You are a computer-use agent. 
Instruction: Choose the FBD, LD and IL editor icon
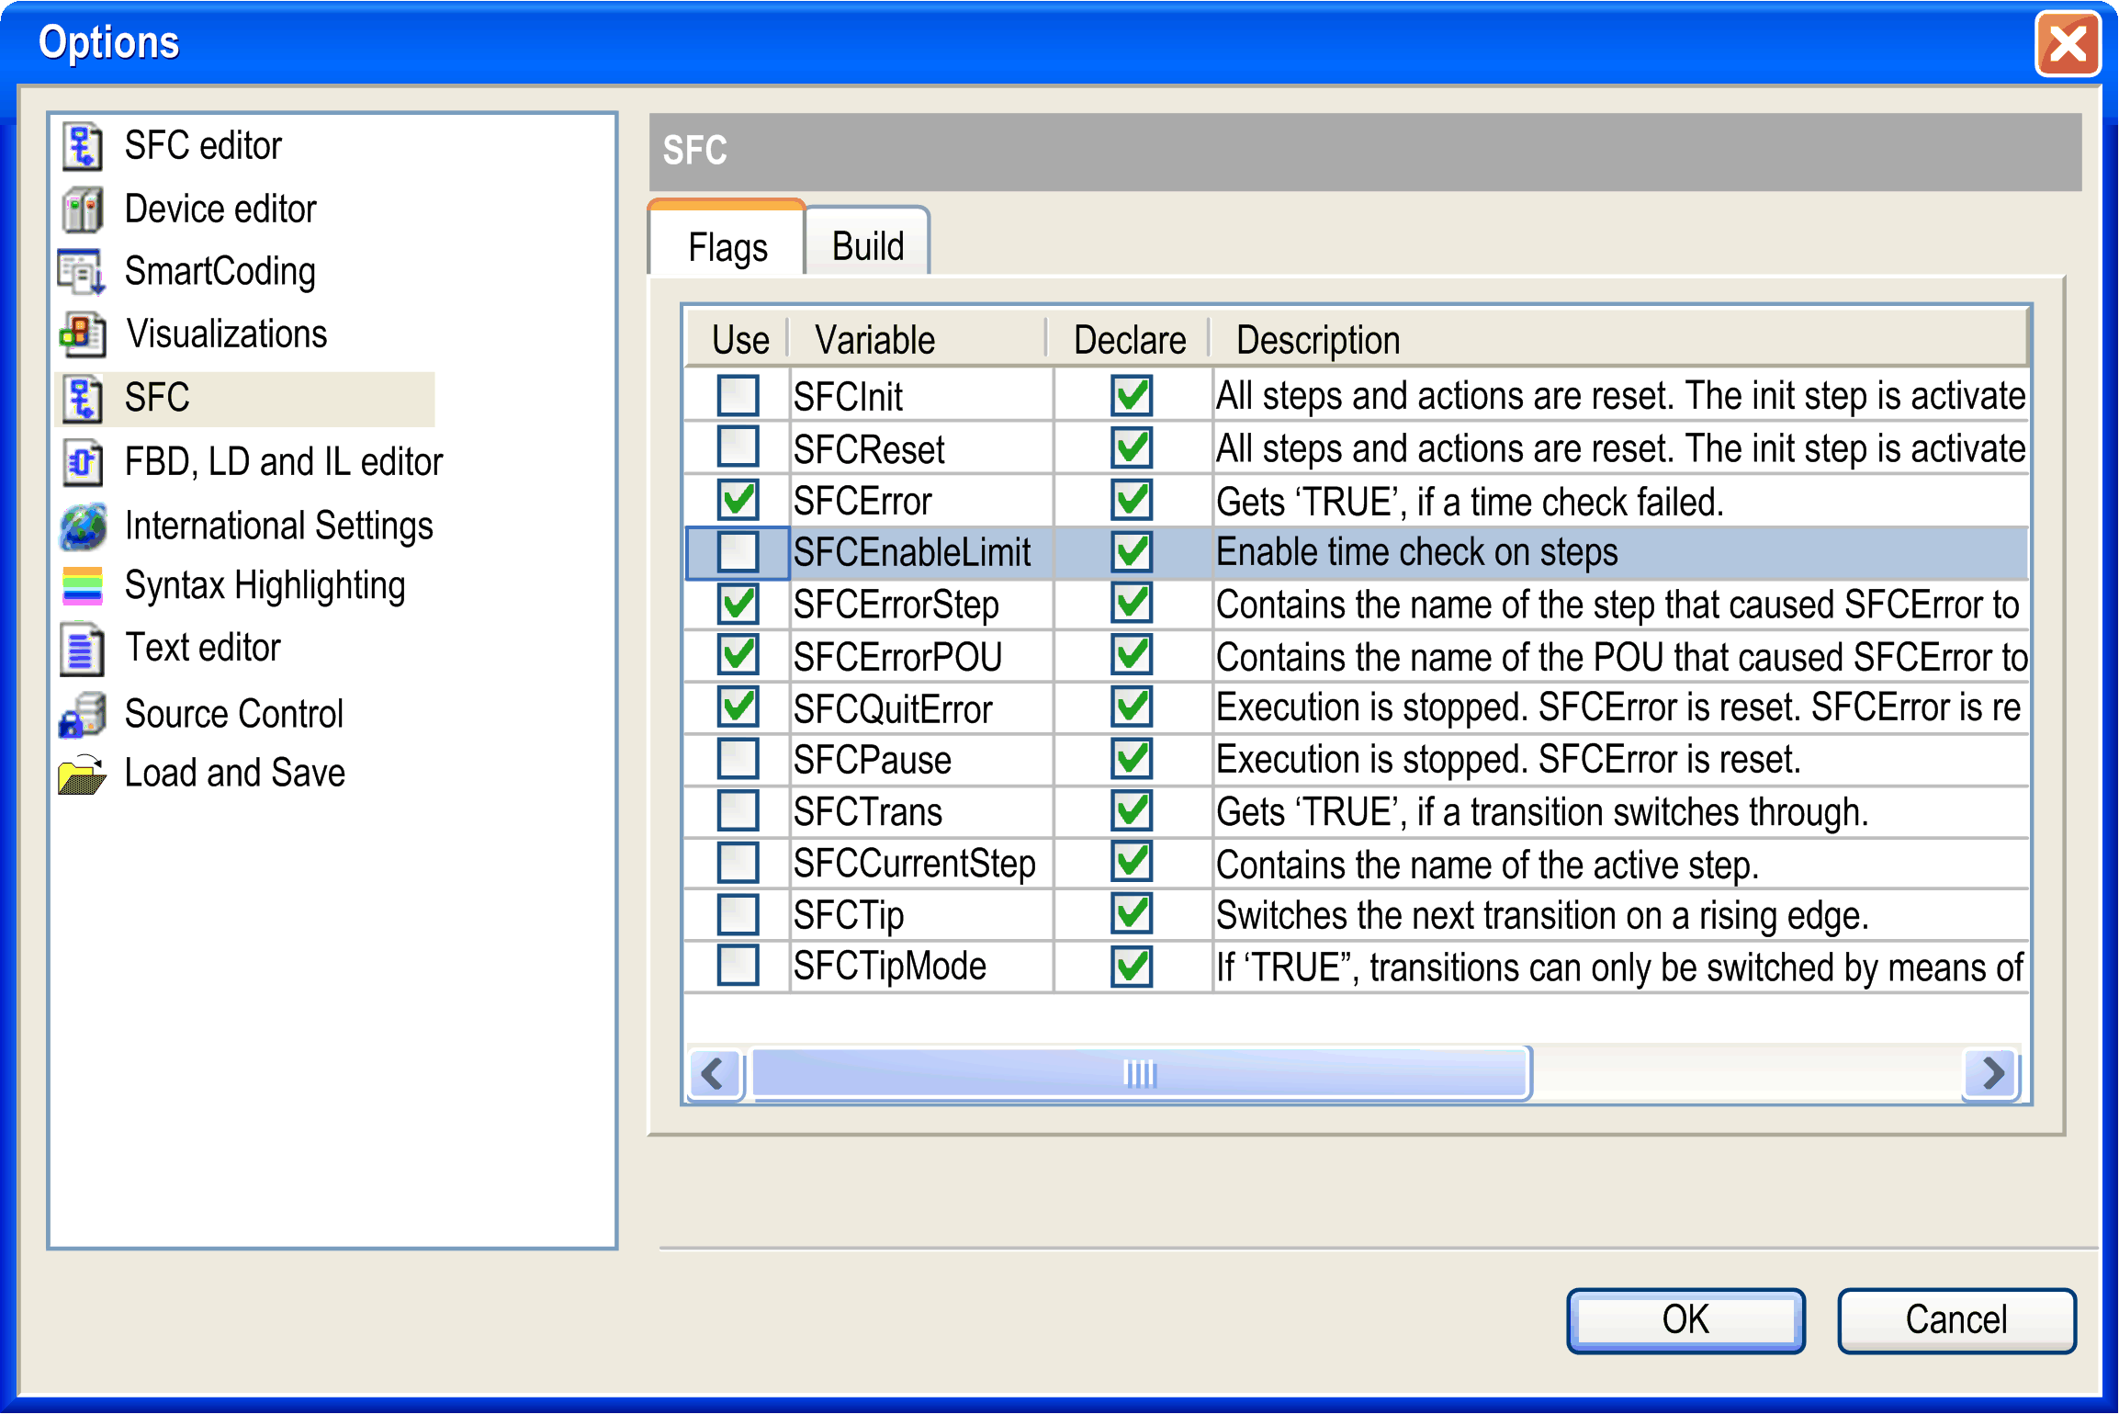click(83, 461)
